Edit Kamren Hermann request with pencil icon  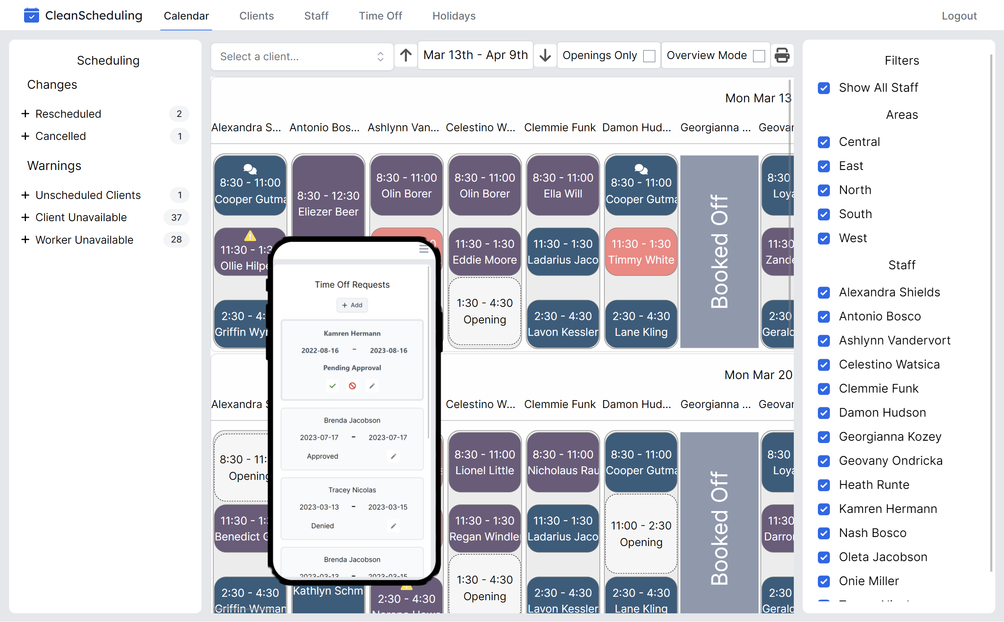tap(372, 386)
